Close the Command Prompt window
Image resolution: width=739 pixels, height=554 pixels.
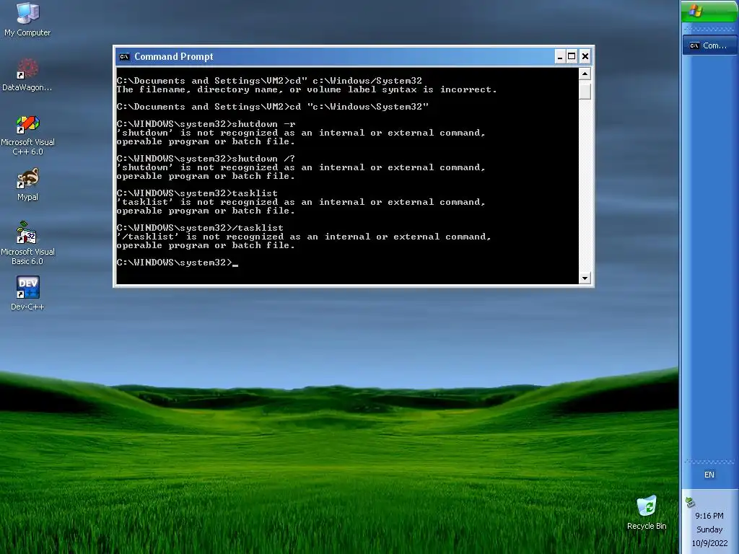point(585,56)
